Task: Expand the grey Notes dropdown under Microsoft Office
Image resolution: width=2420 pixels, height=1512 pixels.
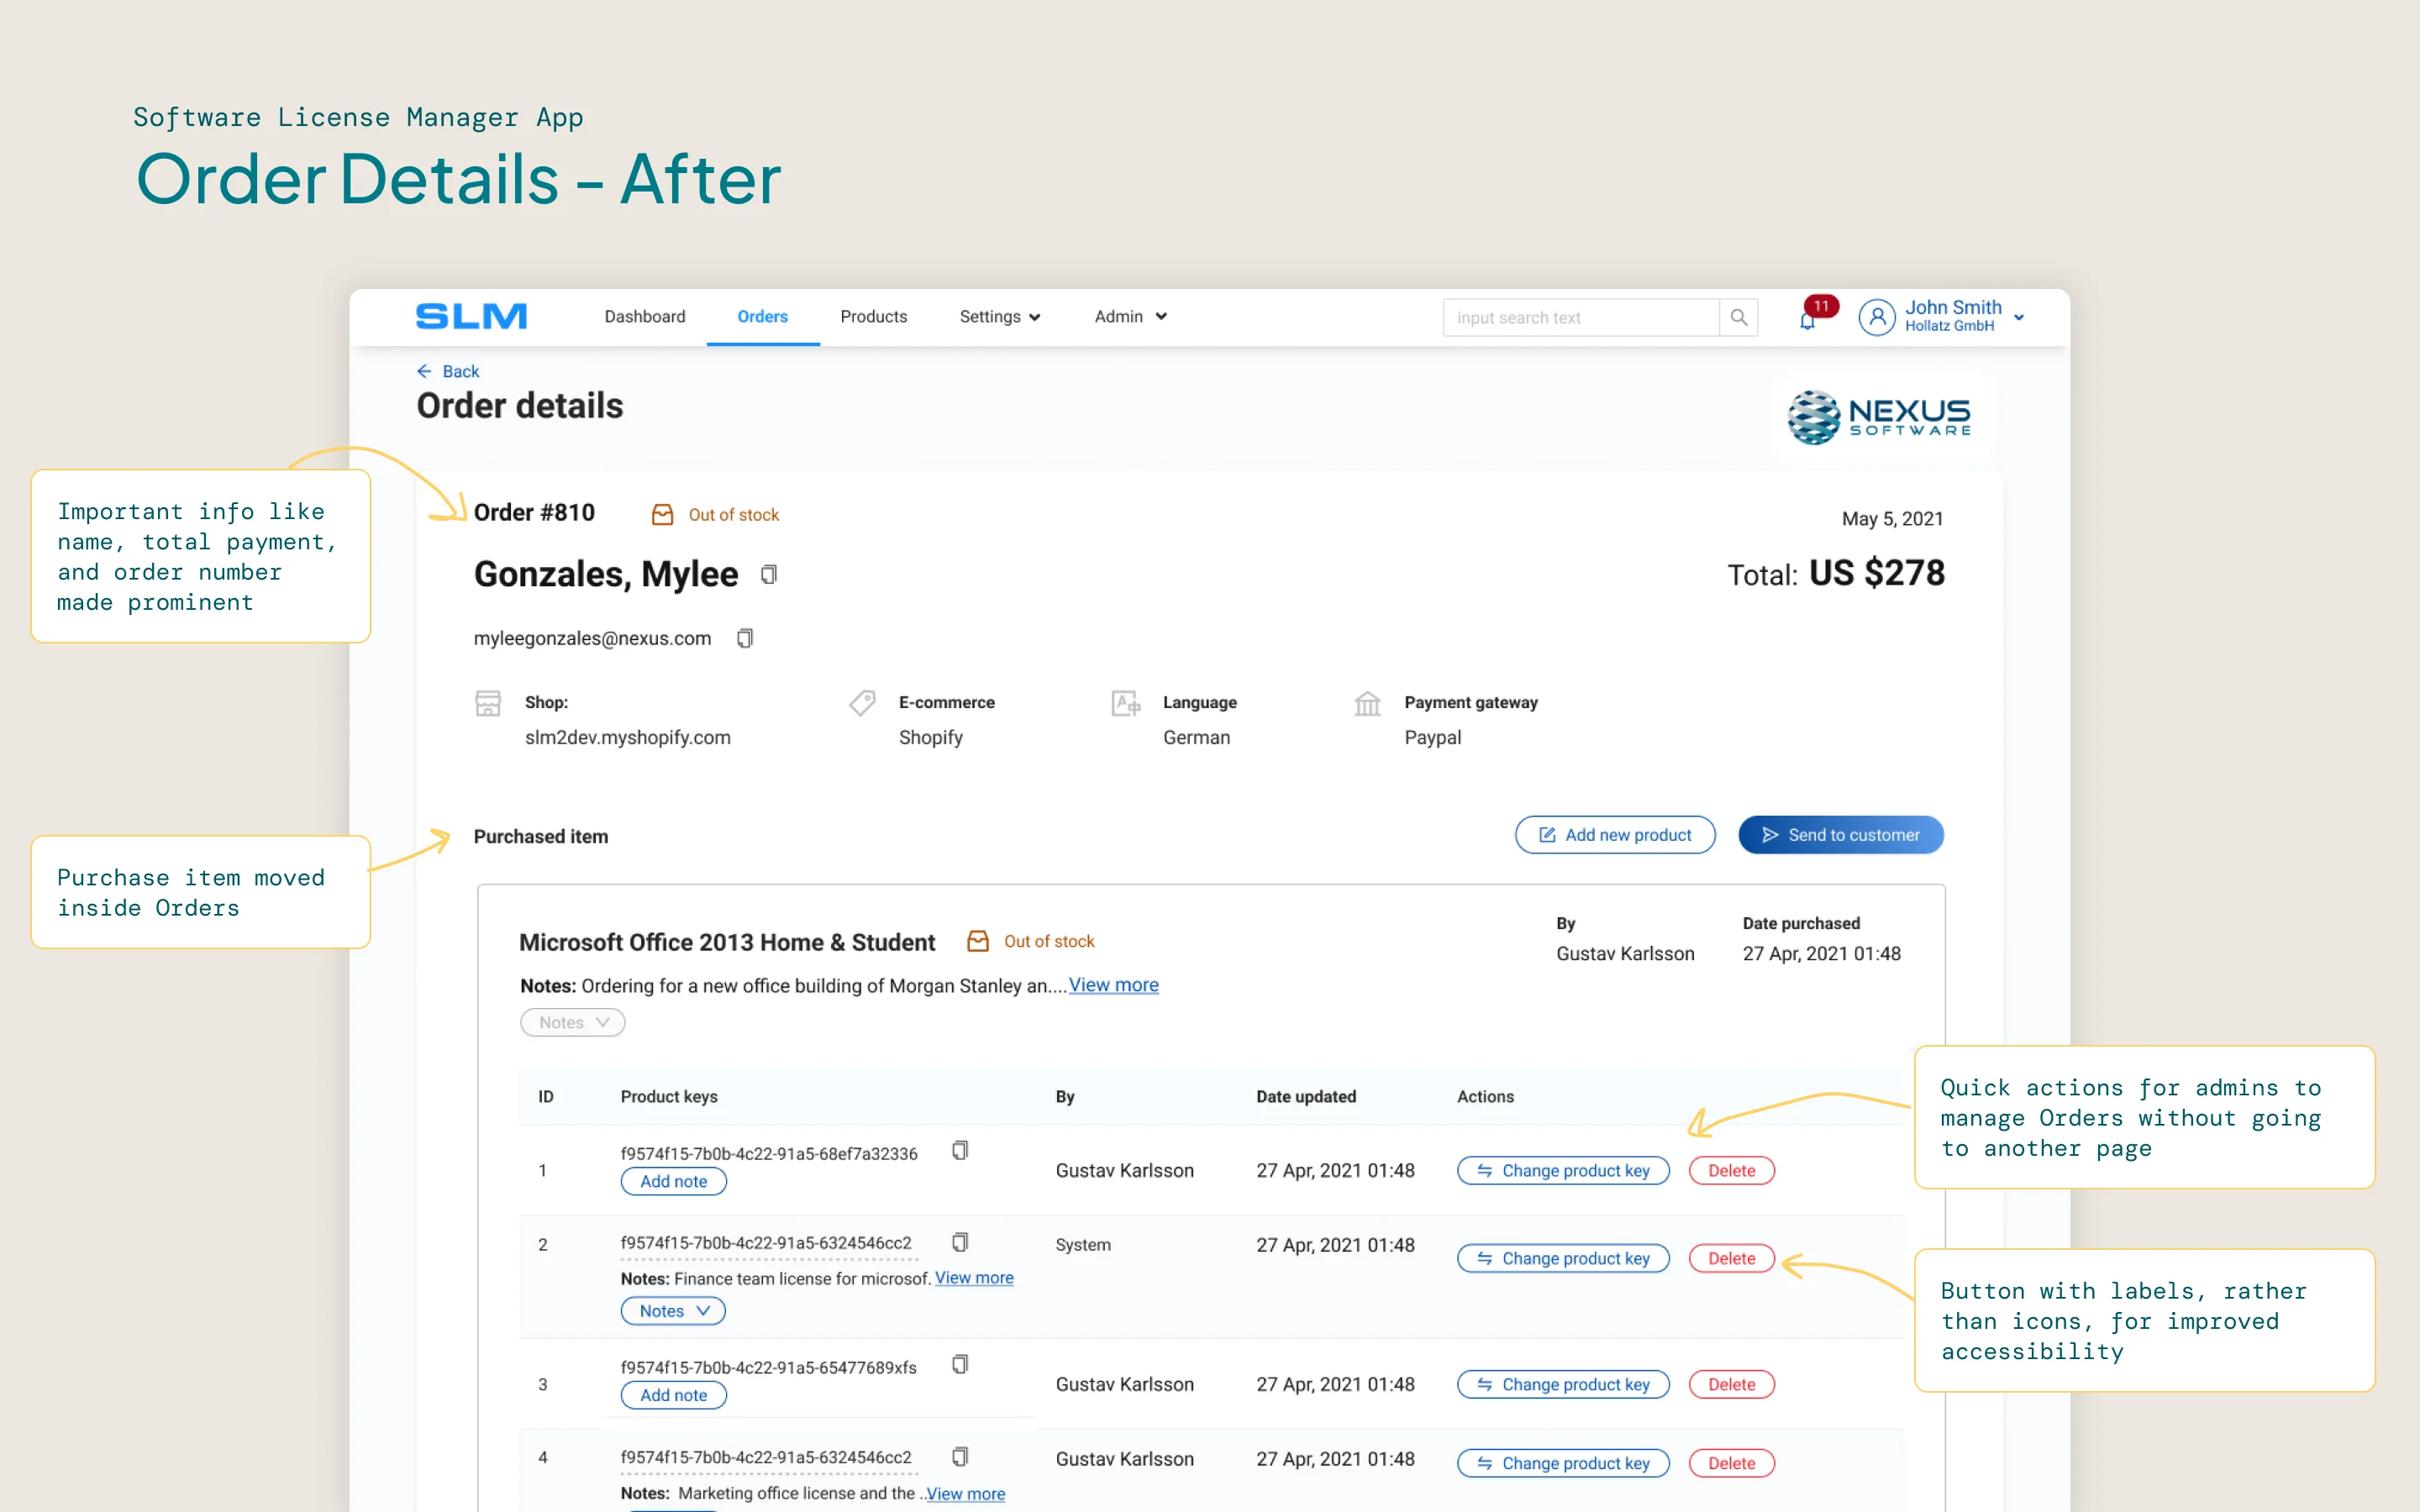Action: tap(573, 1022)
